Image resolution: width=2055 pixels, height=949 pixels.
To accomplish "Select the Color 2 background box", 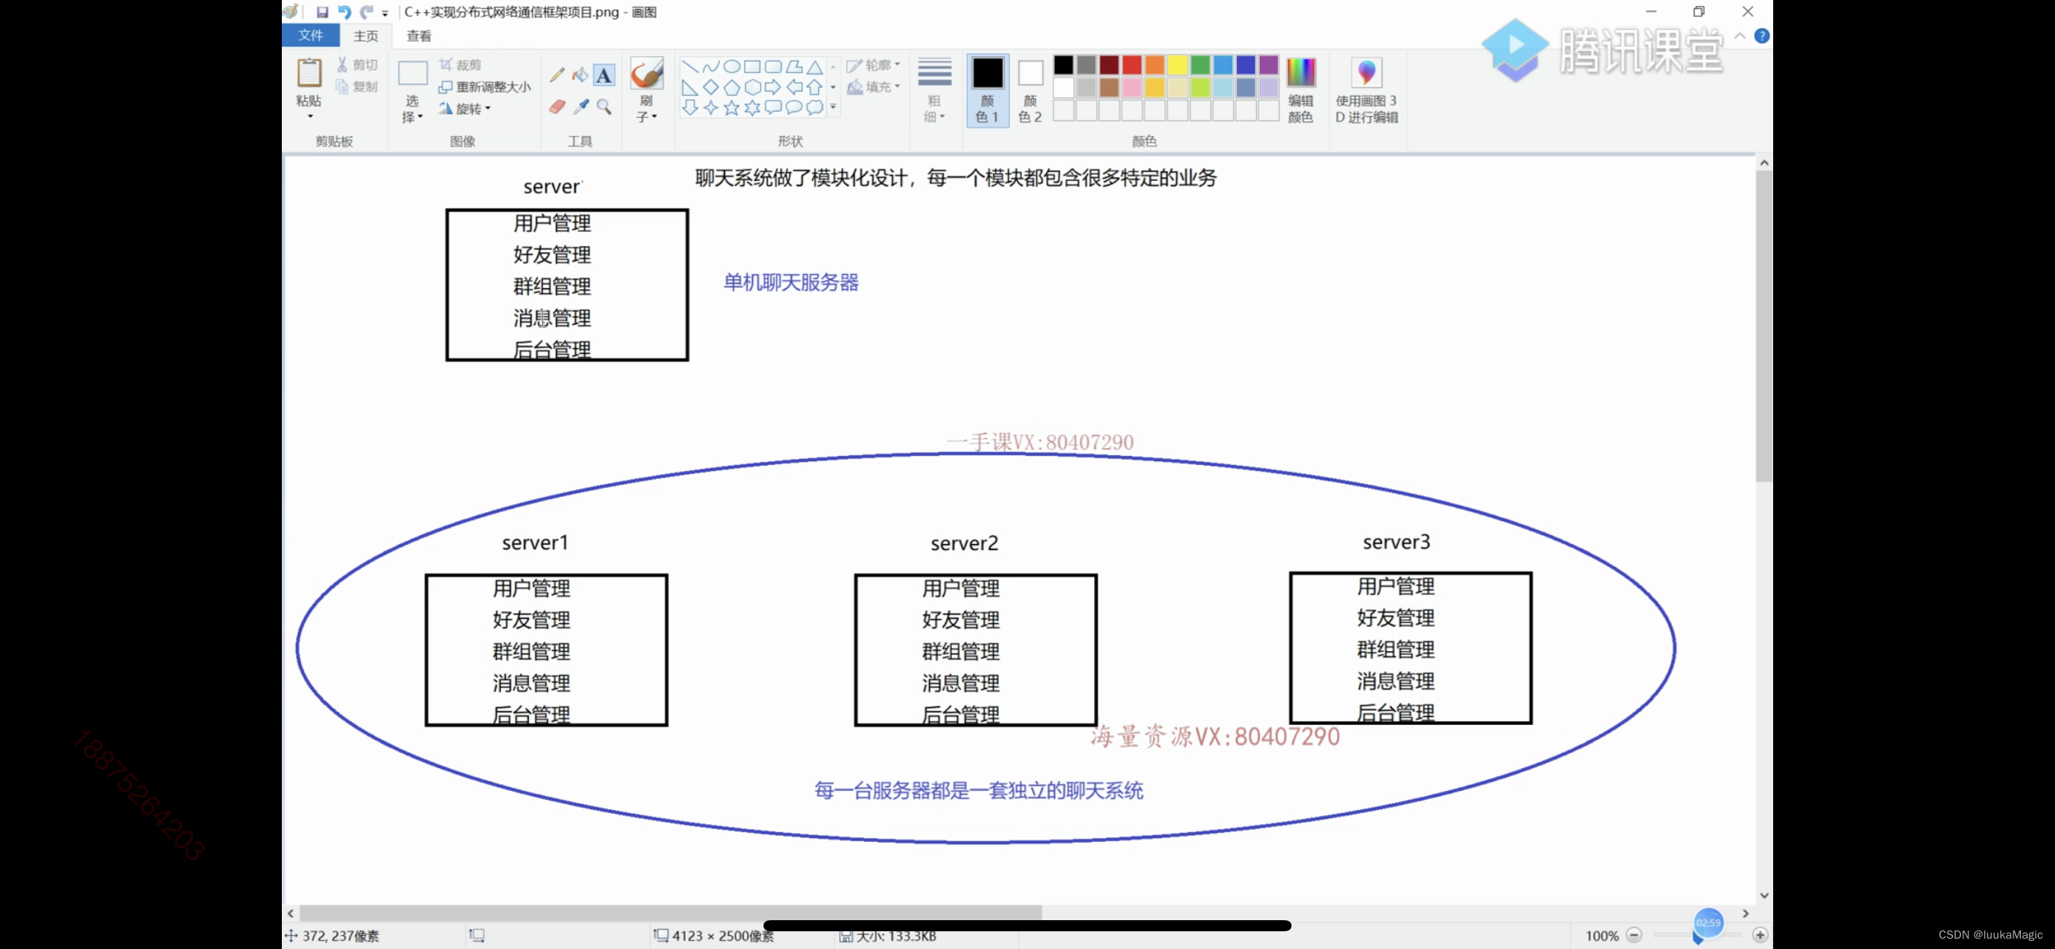I will (1030, 90).
